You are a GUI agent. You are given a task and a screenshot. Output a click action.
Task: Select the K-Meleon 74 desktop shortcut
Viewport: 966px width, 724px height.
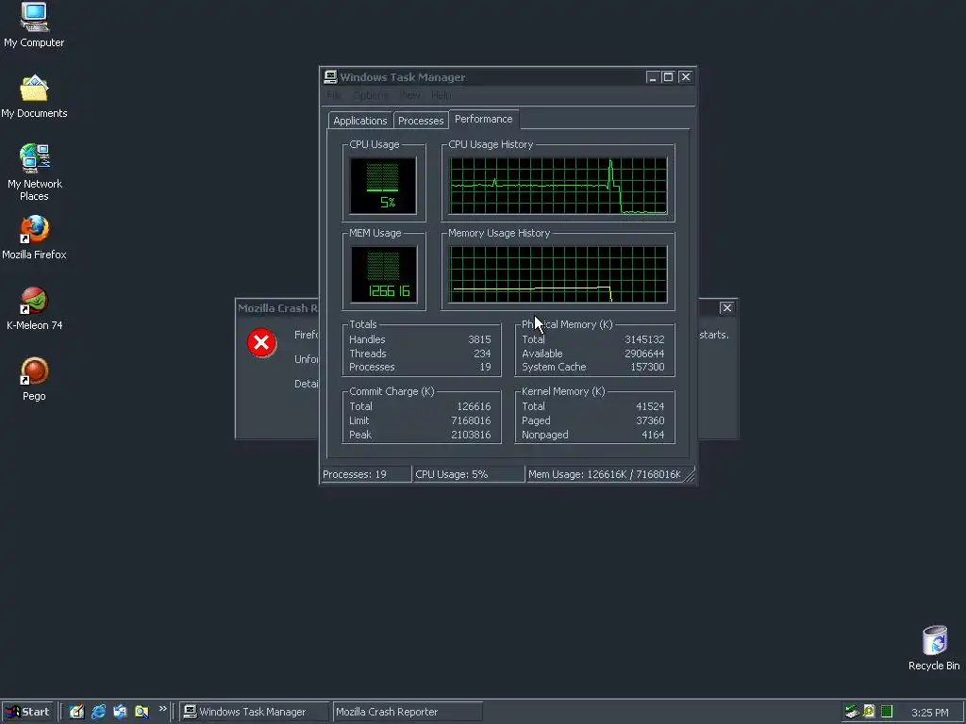click(34, 308)
